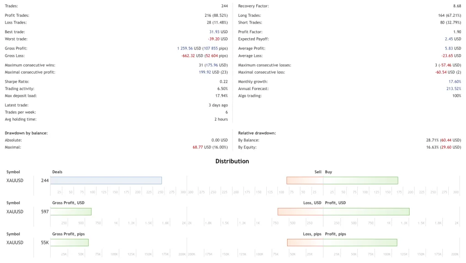Click the Drawdown by balance heading
The width and height of the screenshot is (466, 263).
[26, 133]
